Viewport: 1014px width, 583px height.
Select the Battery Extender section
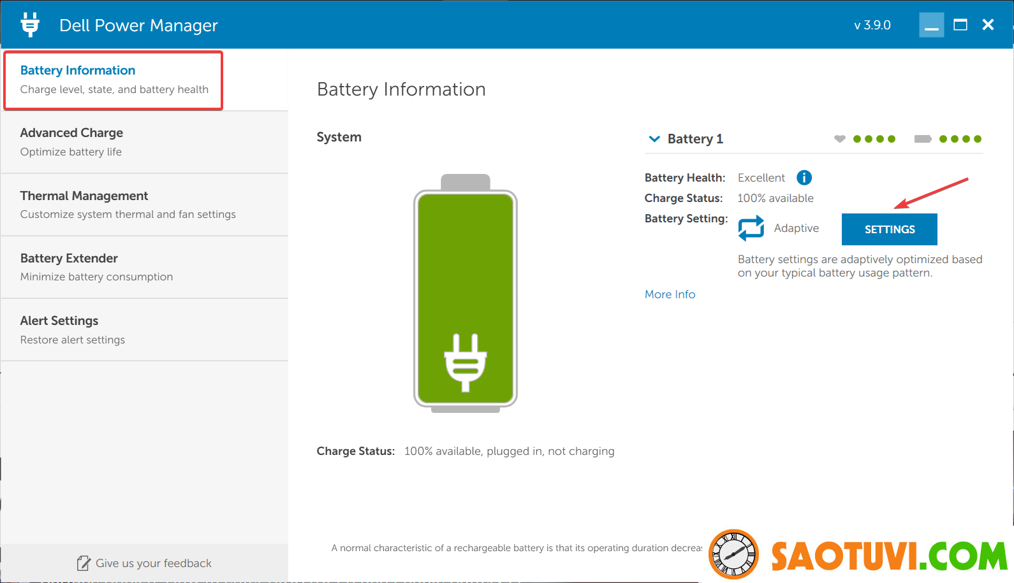click(145, 267)
